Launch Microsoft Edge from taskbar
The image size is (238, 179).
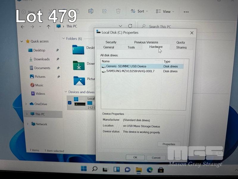[x=150, y=169]
